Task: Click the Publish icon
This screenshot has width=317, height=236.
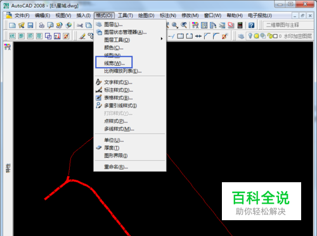Action: 60,25
